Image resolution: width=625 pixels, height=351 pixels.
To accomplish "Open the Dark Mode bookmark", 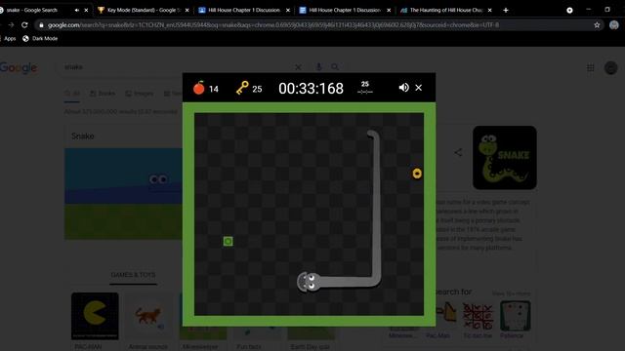I will tap(40, 39).
